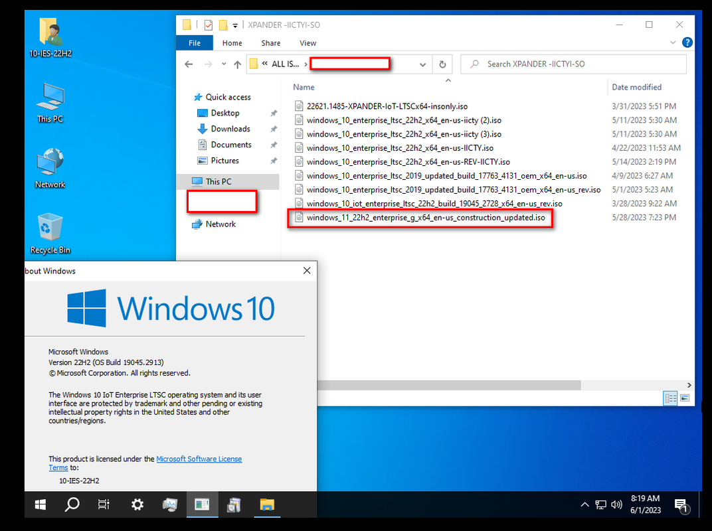712x531 pixels.
Task: Open Microsoft Software License Terms link
Action: tap(199, 459)
